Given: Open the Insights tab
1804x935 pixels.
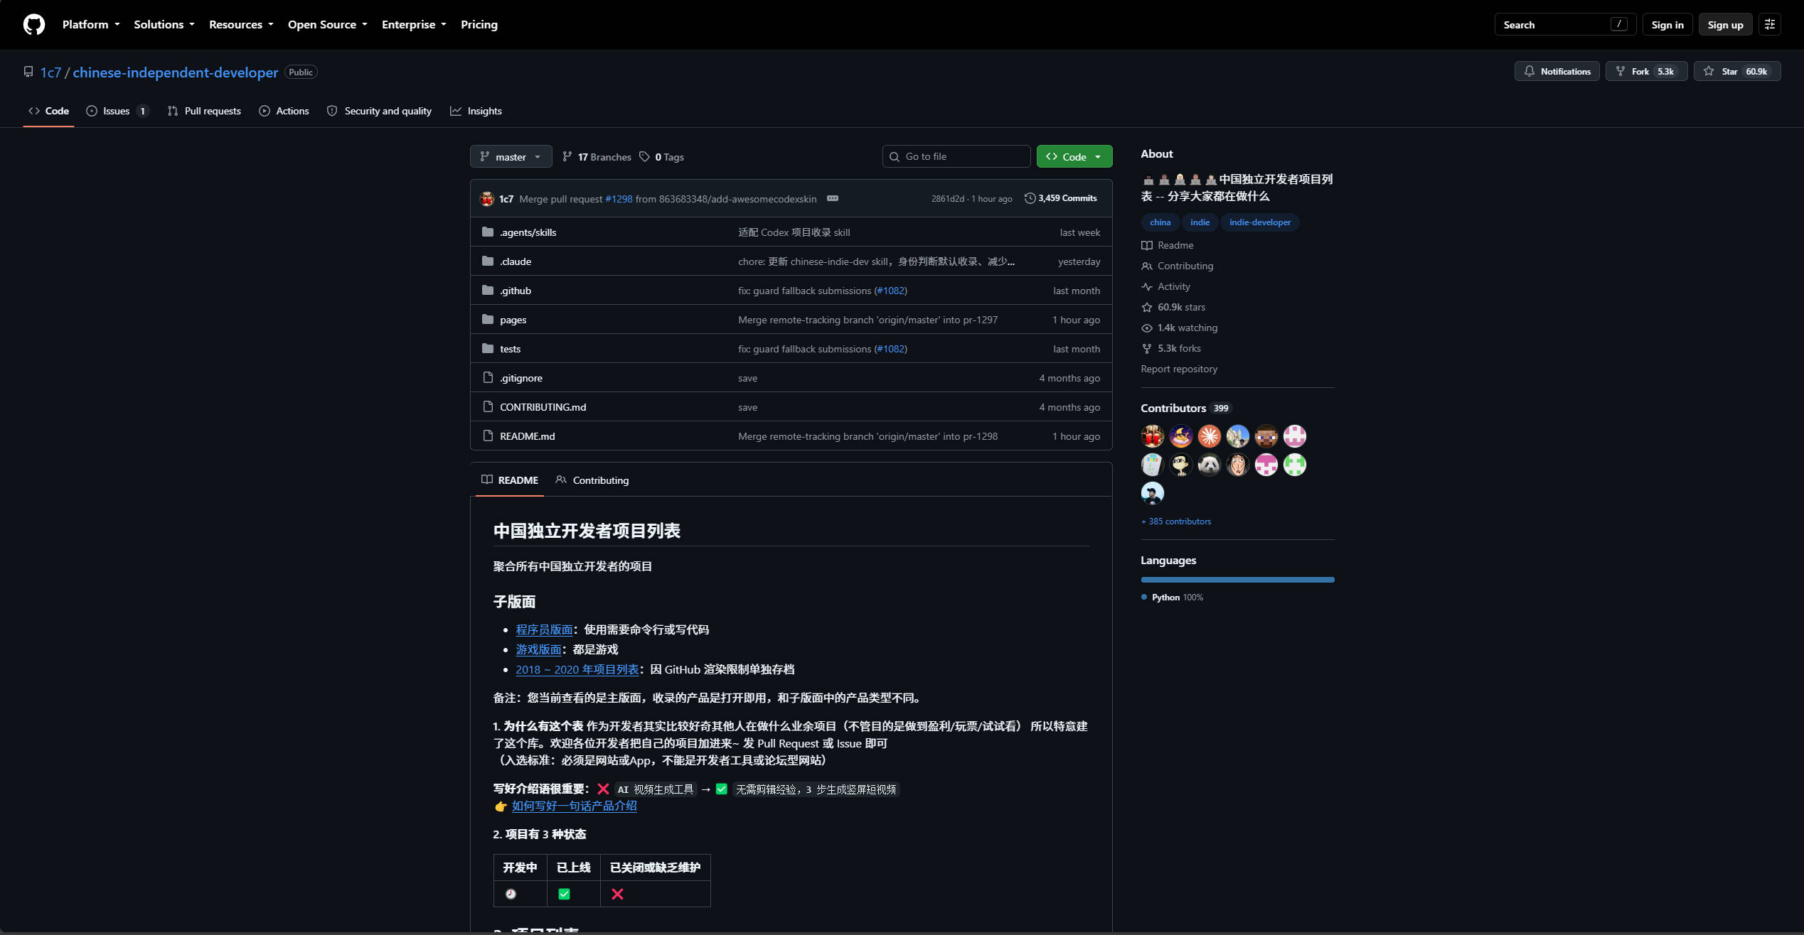Looking at the screenshot, I should 476,111.
